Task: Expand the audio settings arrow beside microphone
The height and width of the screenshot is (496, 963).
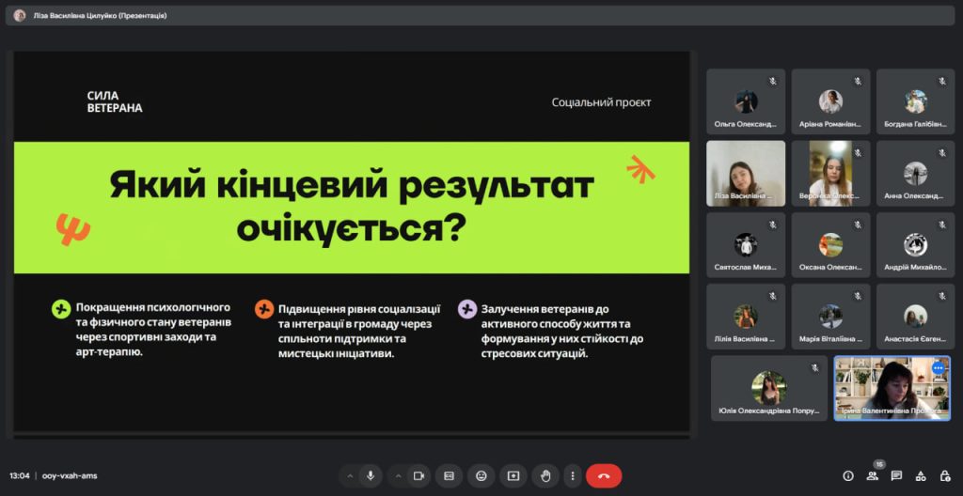Action: [x=350, y=476]
